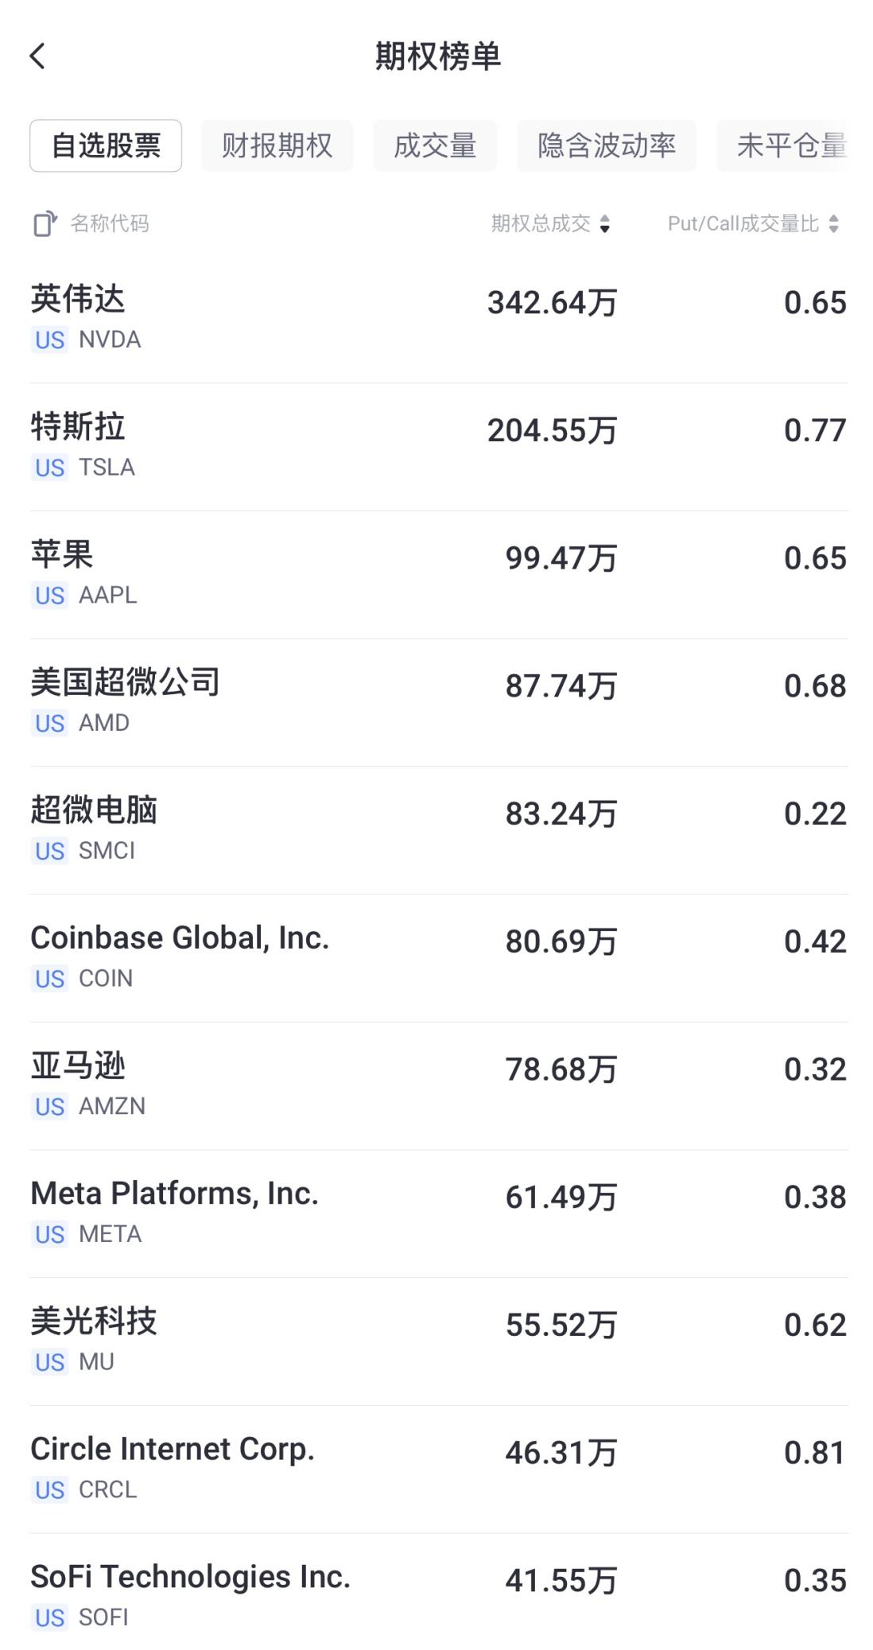Tap the 亚马逊 AMZN row
This screenshot has width=873, height=1650.
(x=437, y=1085)
